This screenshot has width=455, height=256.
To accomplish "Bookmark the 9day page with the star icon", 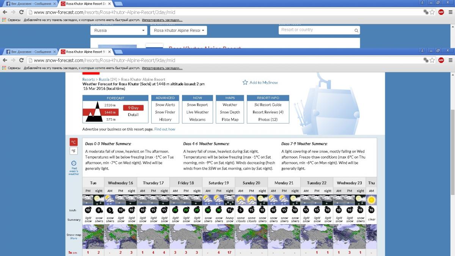I will [432, 60].
